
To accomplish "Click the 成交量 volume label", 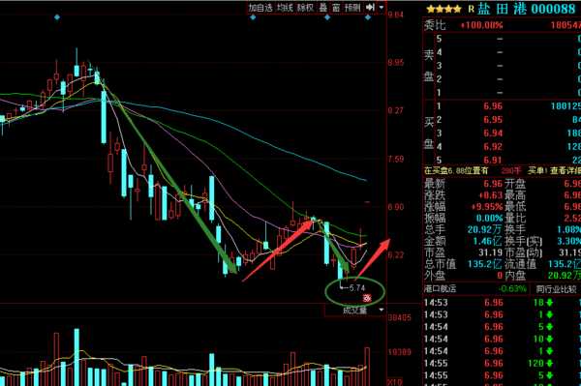I will click(x=354, y=311).
